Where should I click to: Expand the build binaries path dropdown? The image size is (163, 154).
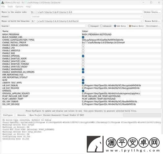pos(141,21)
